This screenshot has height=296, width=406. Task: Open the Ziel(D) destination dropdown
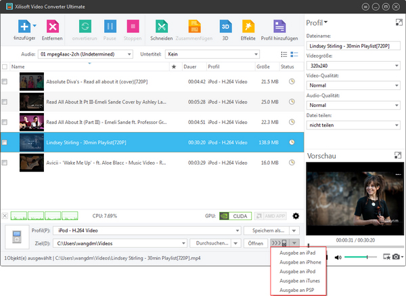120,243
